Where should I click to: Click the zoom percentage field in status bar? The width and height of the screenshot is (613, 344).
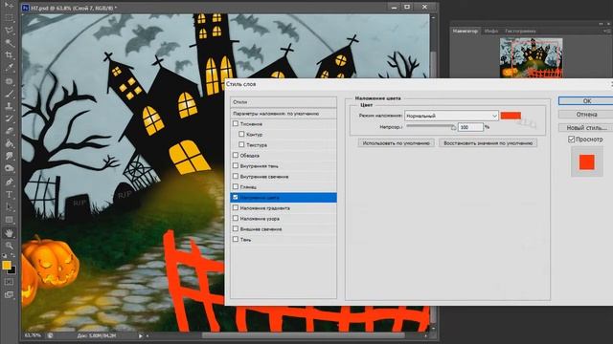coord(33,335)
